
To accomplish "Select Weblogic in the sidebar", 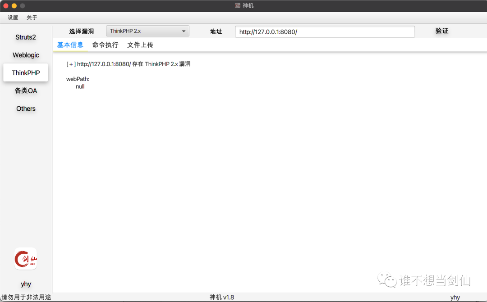I will [25, 55].
